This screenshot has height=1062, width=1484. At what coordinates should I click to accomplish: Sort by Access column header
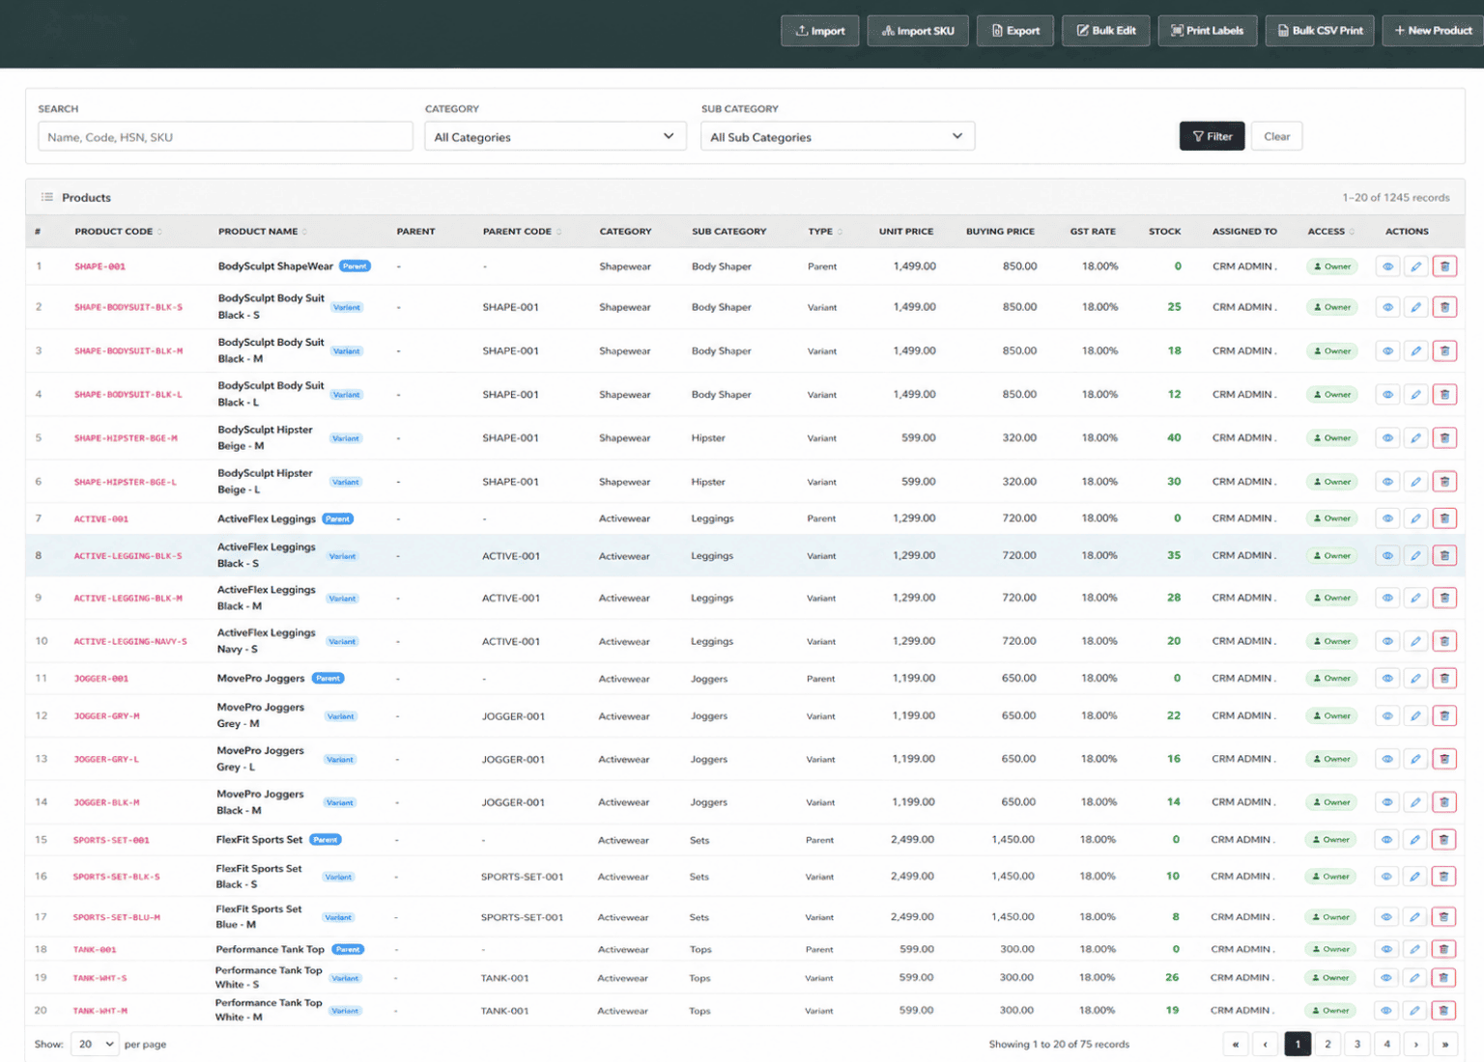pyautogui.click(x=1330, y=232)
